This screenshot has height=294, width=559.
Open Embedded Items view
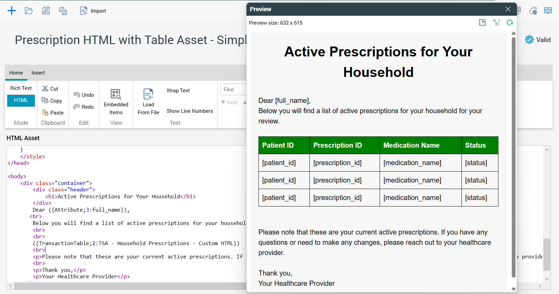116,102
